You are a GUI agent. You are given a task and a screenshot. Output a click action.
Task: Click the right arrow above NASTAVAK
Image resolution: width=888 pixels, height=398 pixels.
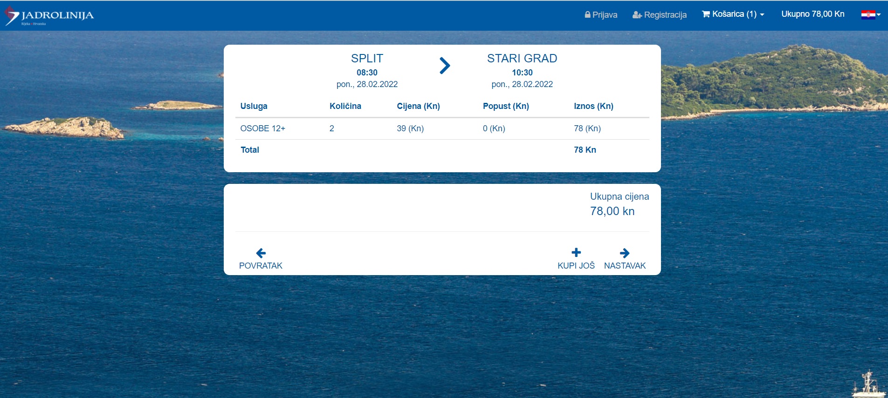(x=625, y=253)
